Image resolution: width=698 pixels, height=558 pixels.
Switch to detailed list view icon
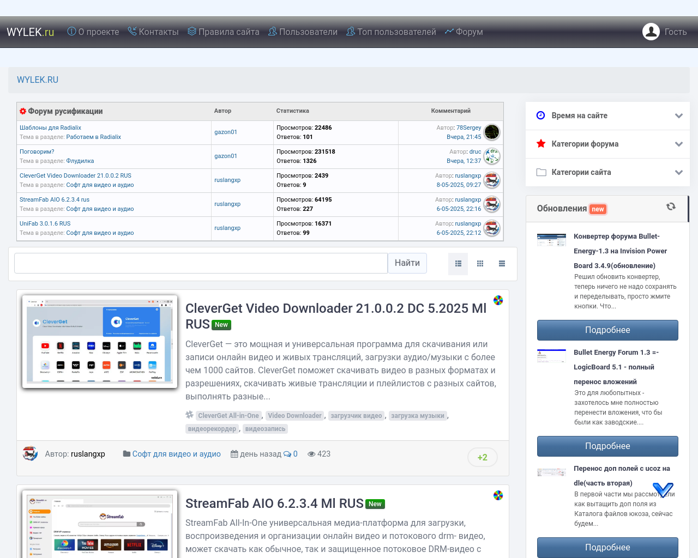pyautogui.click(x=458, y=264)
